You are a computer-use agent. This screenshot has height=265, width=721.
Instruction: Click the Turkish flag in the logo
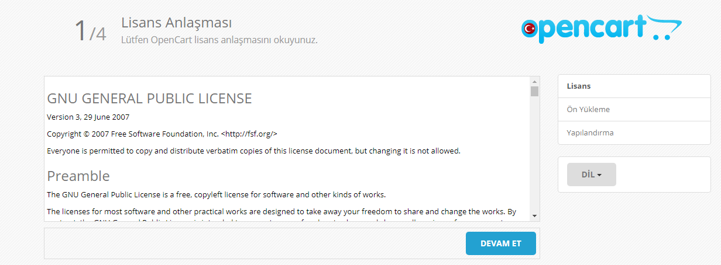[x=530, y=28]
